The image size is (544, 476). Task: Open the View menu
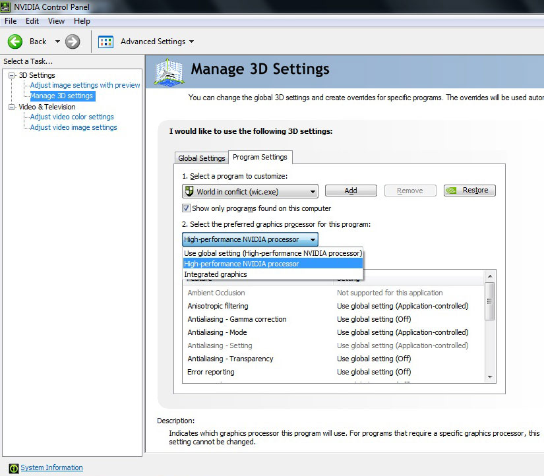[x=56, y=21]
